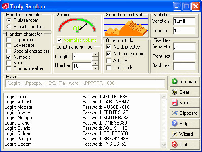Click the Number input field
Image resolution: width=202 pixels, height=152 pixels.
(82, 66)
